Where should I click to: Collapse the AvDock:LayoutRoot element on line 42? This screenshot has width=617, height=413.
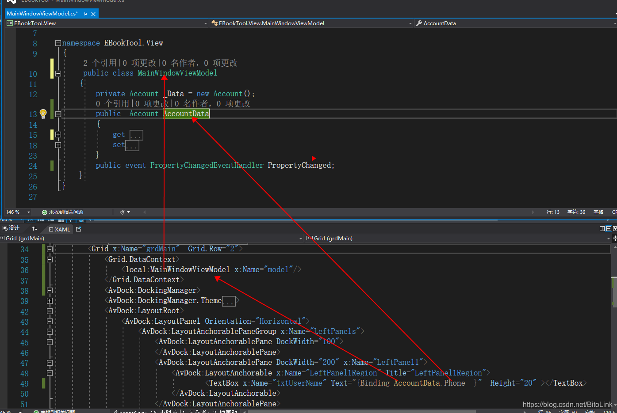coord(50,311)
